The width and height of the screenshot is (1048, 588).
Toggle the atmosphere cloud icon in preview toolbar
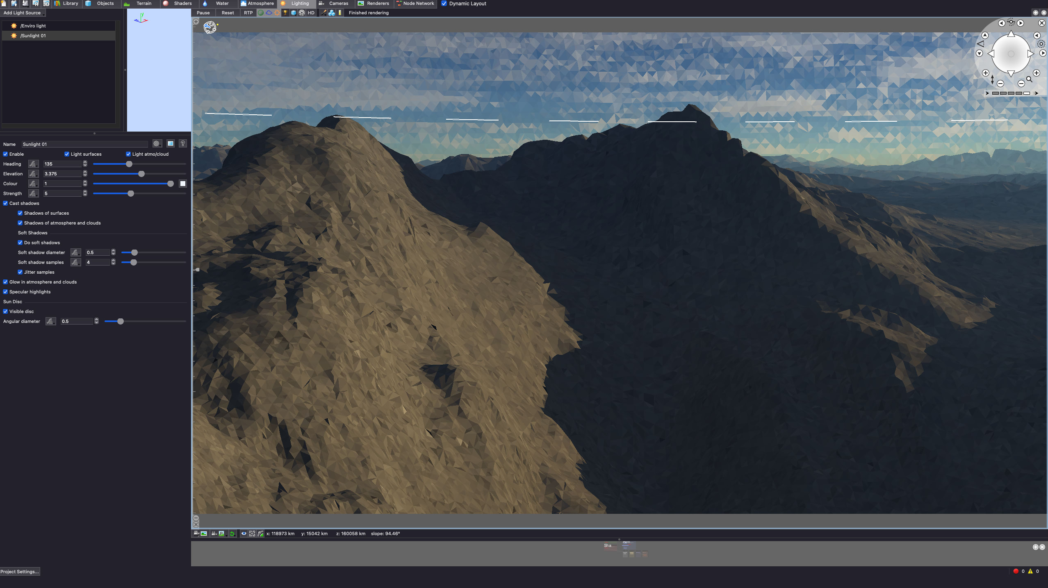click(269, 13)
